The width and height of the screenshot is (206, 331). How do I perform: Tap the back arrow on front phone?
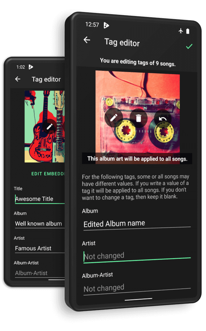coord(87,40)
